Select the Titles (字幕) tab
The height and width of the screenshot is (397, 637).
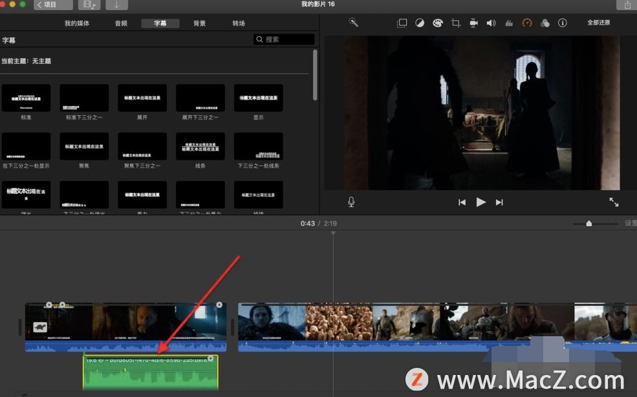tap(160, 23)
